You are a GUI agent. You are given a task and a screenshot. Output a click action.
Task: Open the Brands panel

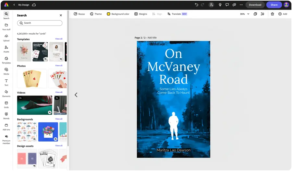pyautogui.click(x=6, y=115)
